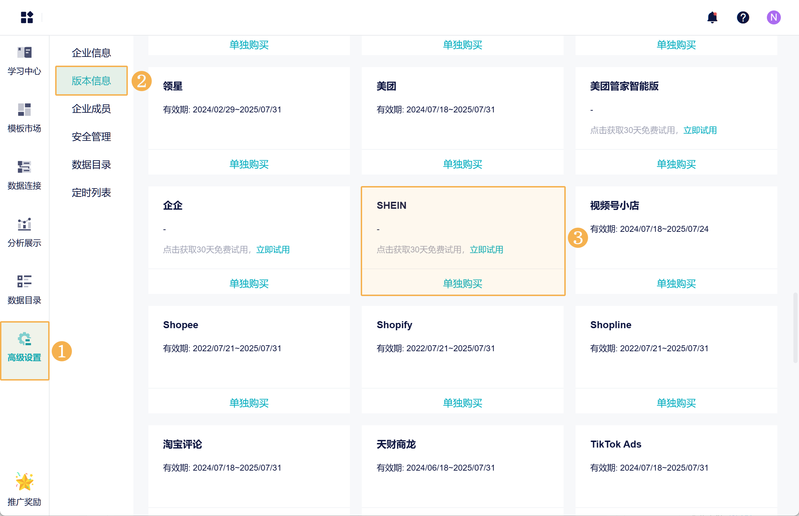
Task: Switch to the 企业信息 menu item
Action: 91,53
